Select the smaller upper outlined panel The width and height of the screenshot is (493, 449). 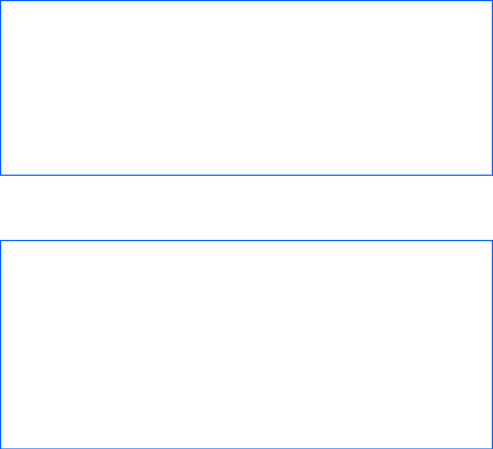coord(246,88)
